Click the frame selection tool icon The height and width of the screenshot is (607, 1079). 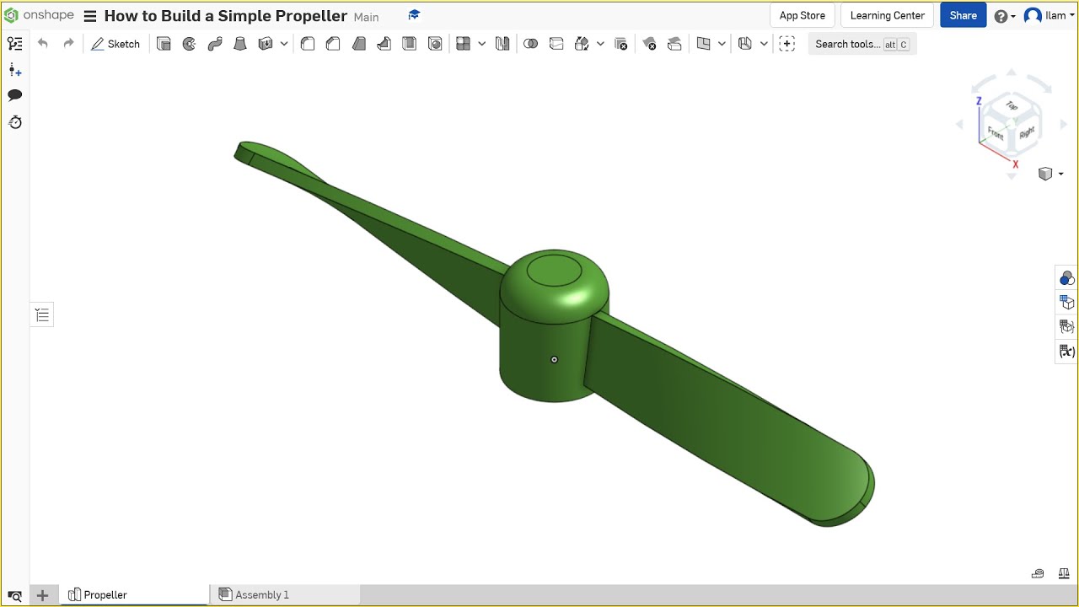[787, 44]
